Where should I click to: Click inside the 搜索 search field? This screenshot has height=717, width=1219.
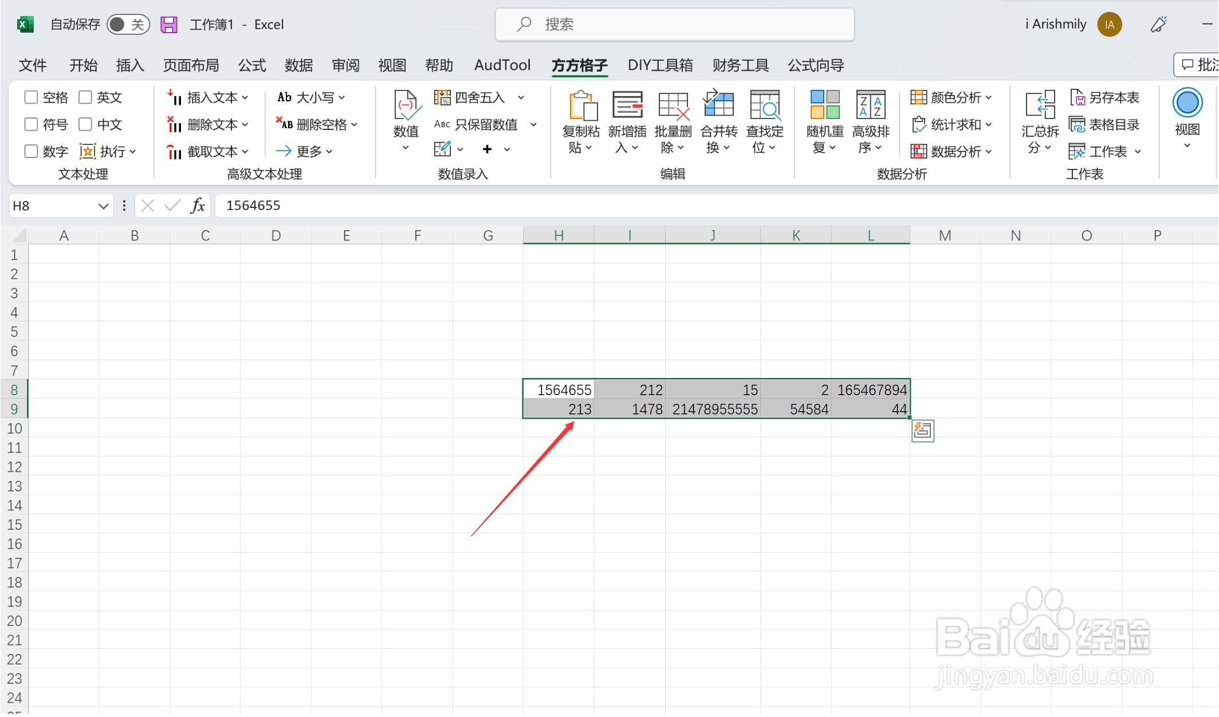[674, 24]
